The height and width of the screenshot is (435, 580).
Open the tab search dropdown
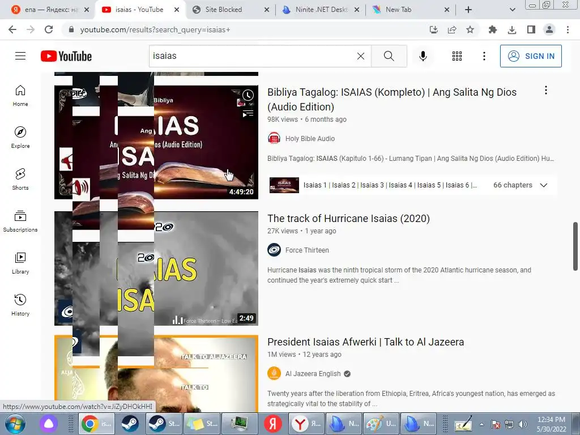(x=512, y=10)
